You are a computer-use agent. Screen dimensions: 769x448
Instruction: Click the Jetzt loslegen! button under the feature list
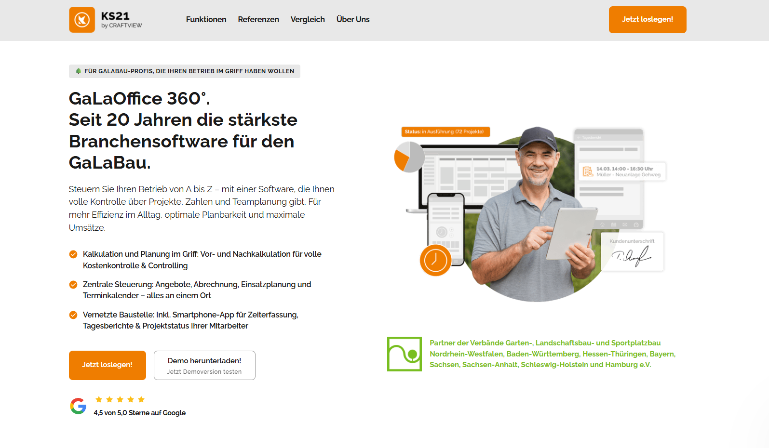(x=108, y=365)
